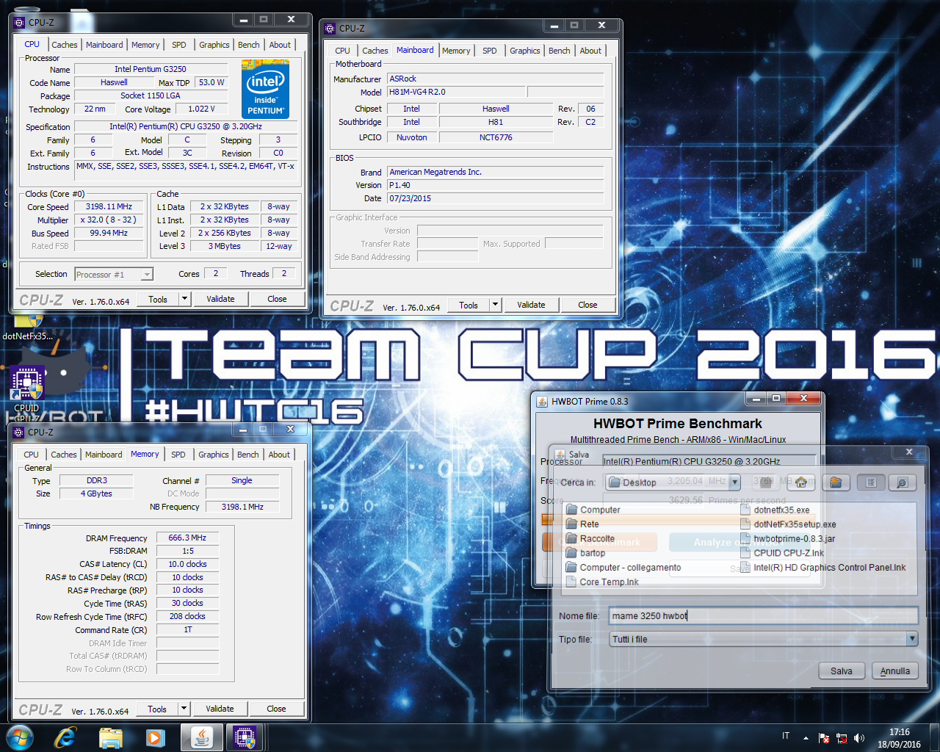
Task: Switch Salva dialog to list view
Action: 870,482
